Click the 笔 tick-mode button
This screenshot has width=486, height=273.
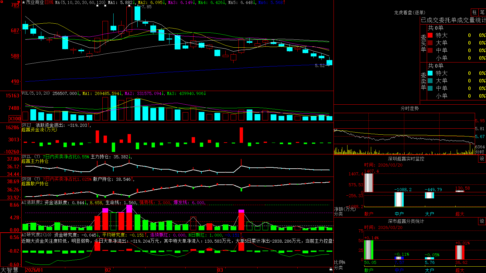coord(482,12)
